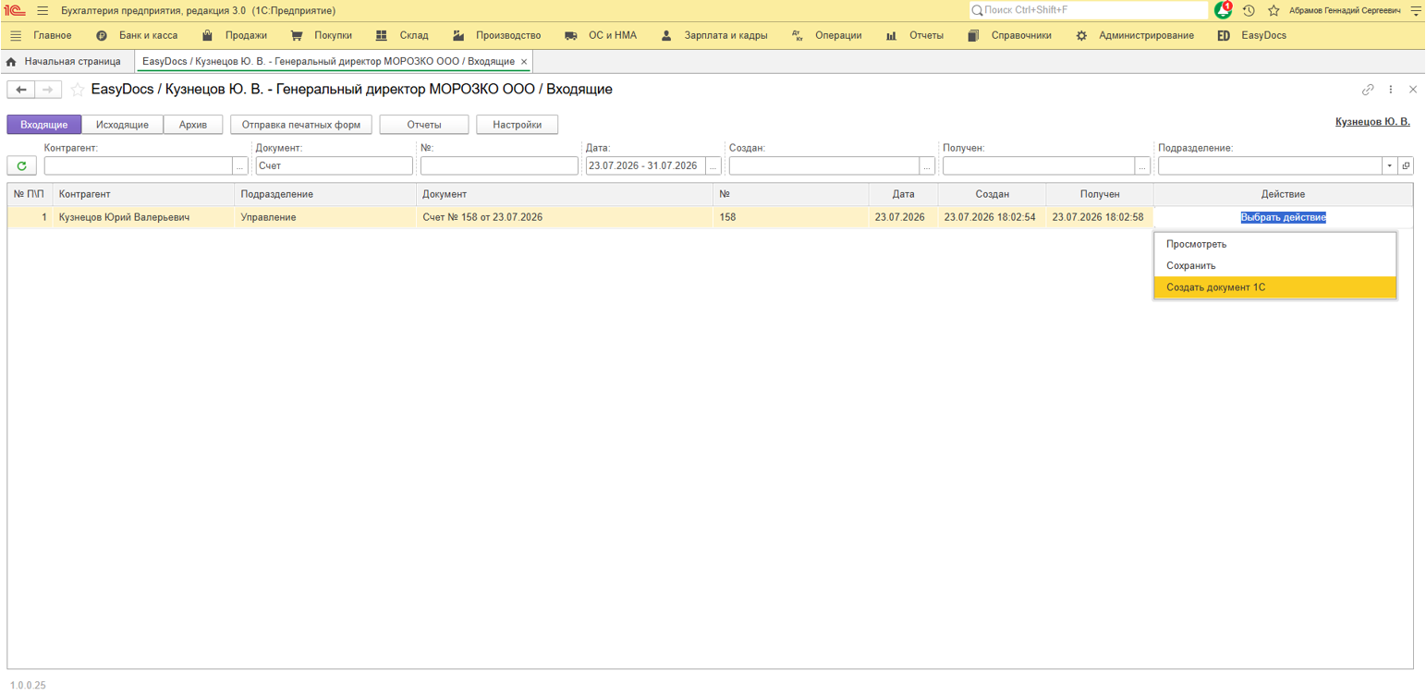Open the notifications bell with the red badge
Image resolution: width=1426 pixels, height=695 pixels.
click(1223, 10)
